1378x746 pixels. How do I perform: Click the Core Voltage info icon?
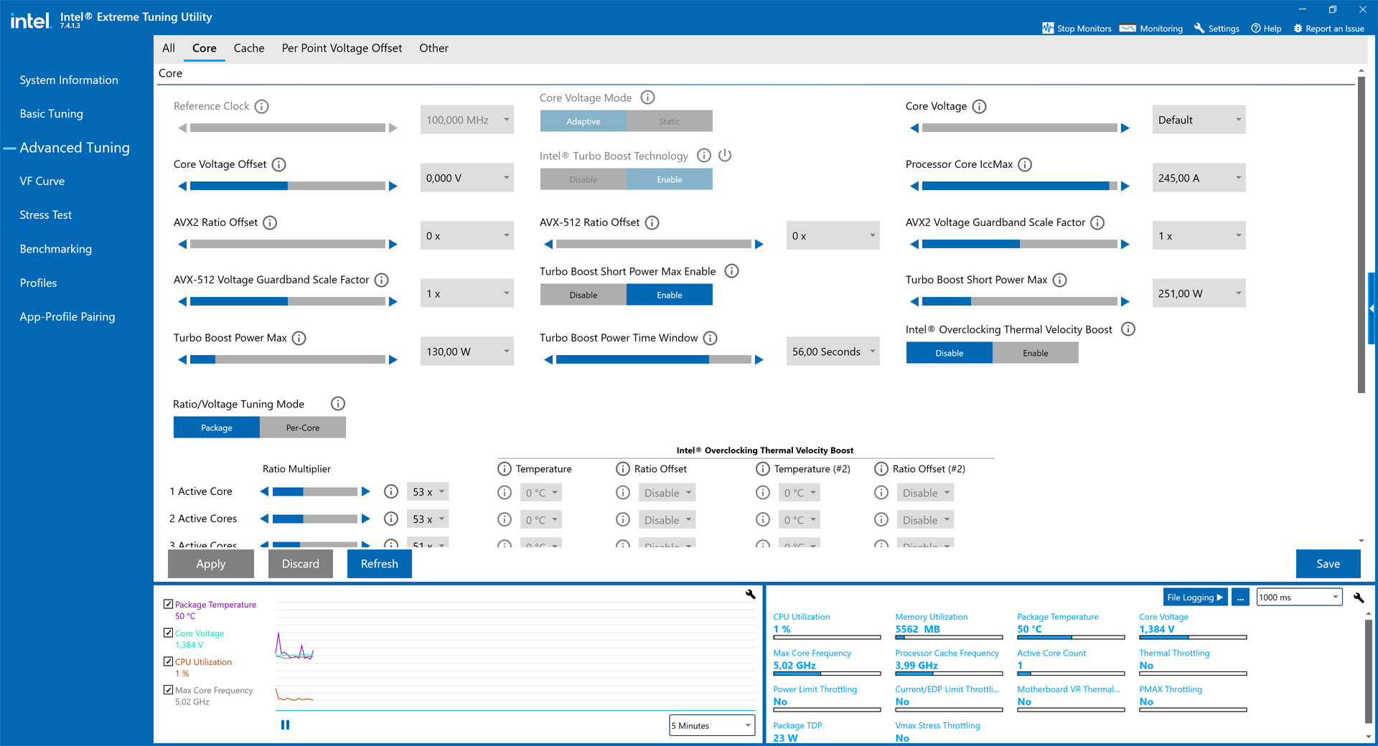coord(979,106)
